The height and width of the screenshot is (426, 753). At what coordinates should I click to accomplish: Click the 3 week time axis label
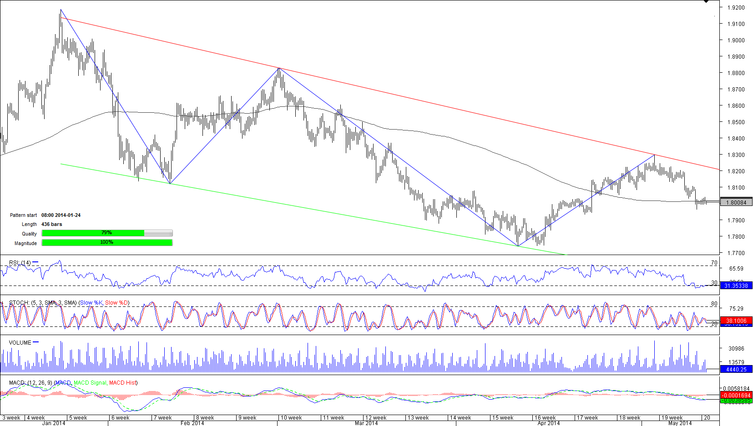point(12,418)
